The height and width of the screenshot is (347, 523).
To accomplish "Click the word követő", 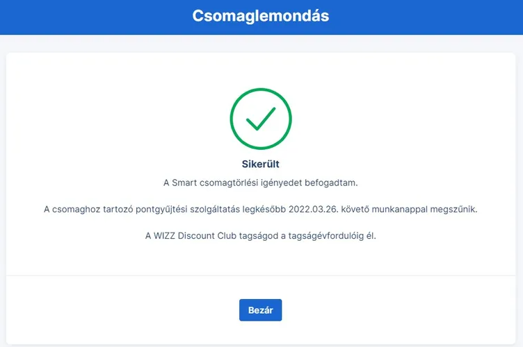I will point(355,209).
